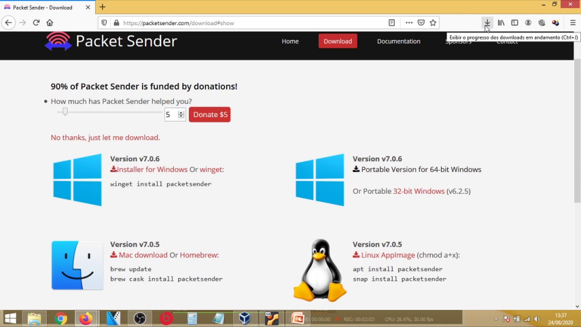The width and height of the screenshot is (581, 327).
Task: Click 'snap install packetsender' command text
Action: (399, 279)
